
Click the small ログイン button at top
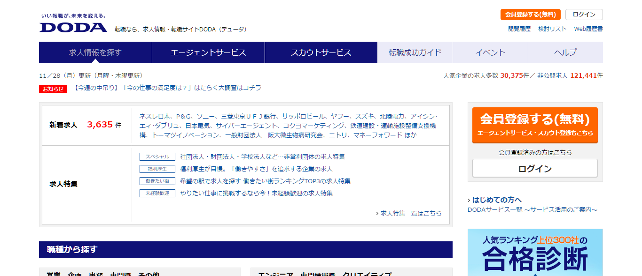coord(584,15)
